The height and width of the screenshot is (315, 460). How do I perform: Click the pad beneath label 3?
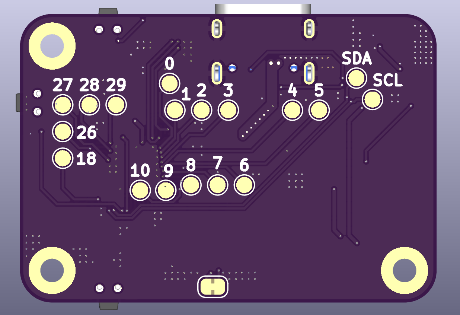click(x=228, y=110)
